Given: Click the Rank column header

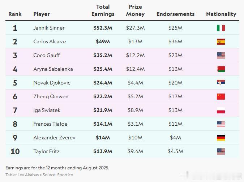Looking at the screenshot, I should [15, 14].
